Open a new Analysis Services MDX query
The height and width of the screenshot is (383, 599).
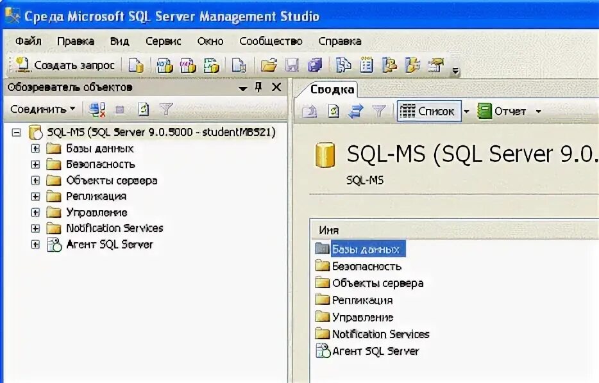tap(165, 65)
